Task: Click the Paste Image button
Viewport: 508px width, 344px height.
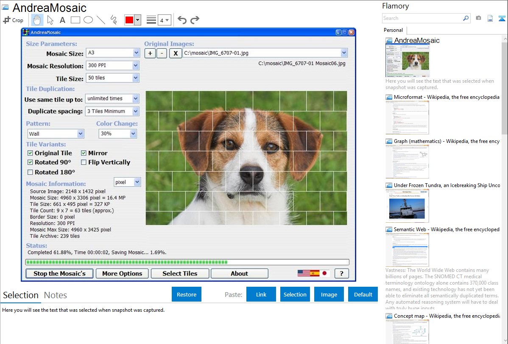Action: pyautogui.click(x=329, y=294)
